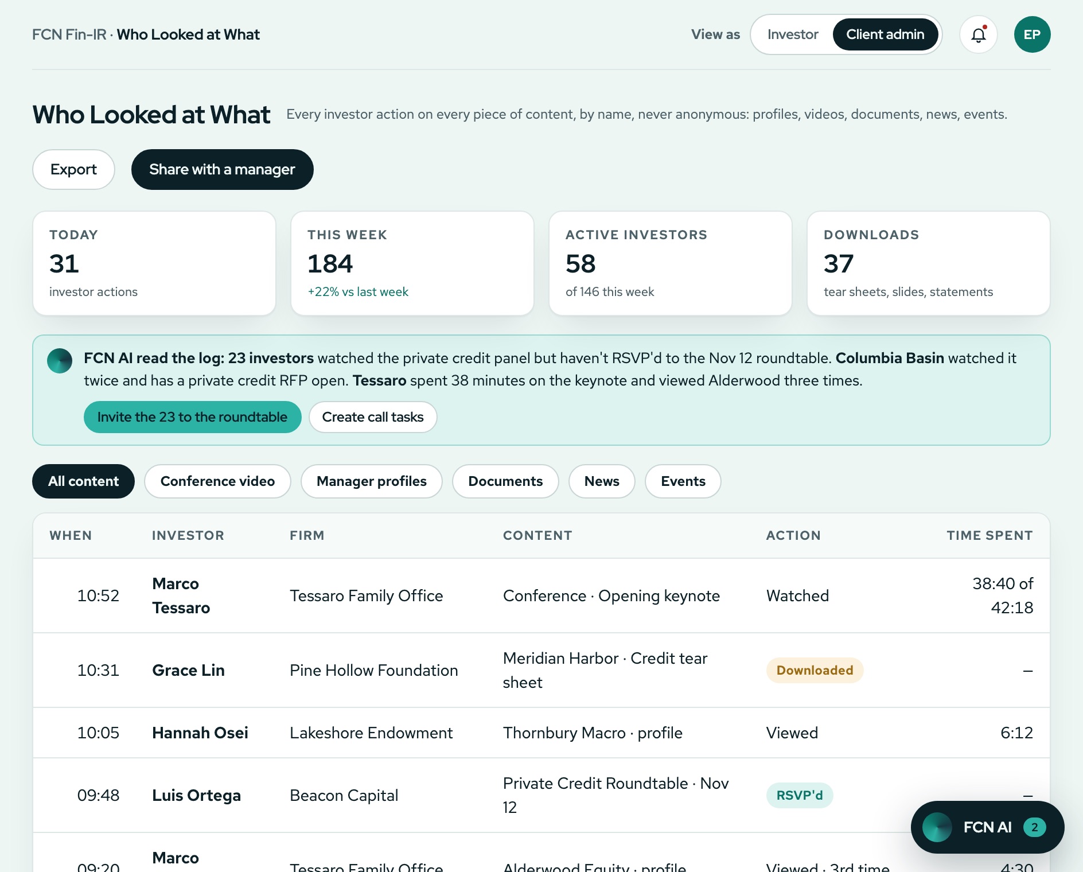Click Pine Hollow Foundation firm

coord(373,670)
